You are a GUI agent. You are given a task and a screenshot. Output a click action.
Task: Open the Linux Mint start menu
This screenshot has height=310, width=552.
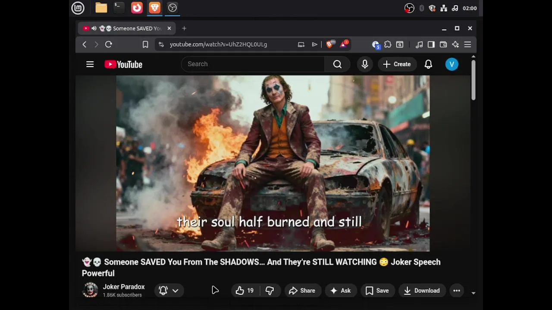click(78, 8)
